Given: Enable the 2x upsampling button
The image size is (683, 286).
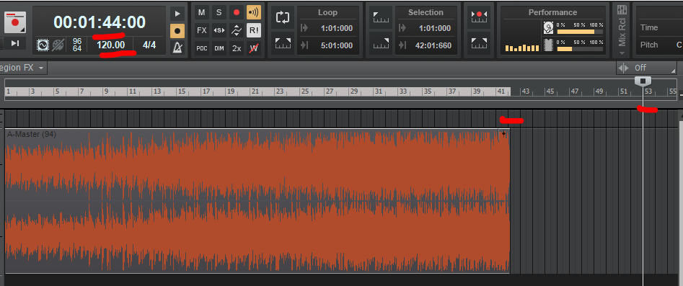Looking at the screenshot, I should [237, 48].
